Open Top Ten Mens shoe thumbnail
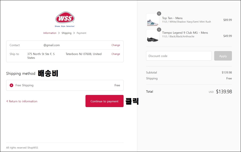This screenshot has width=241, height=152. point(153,20)
